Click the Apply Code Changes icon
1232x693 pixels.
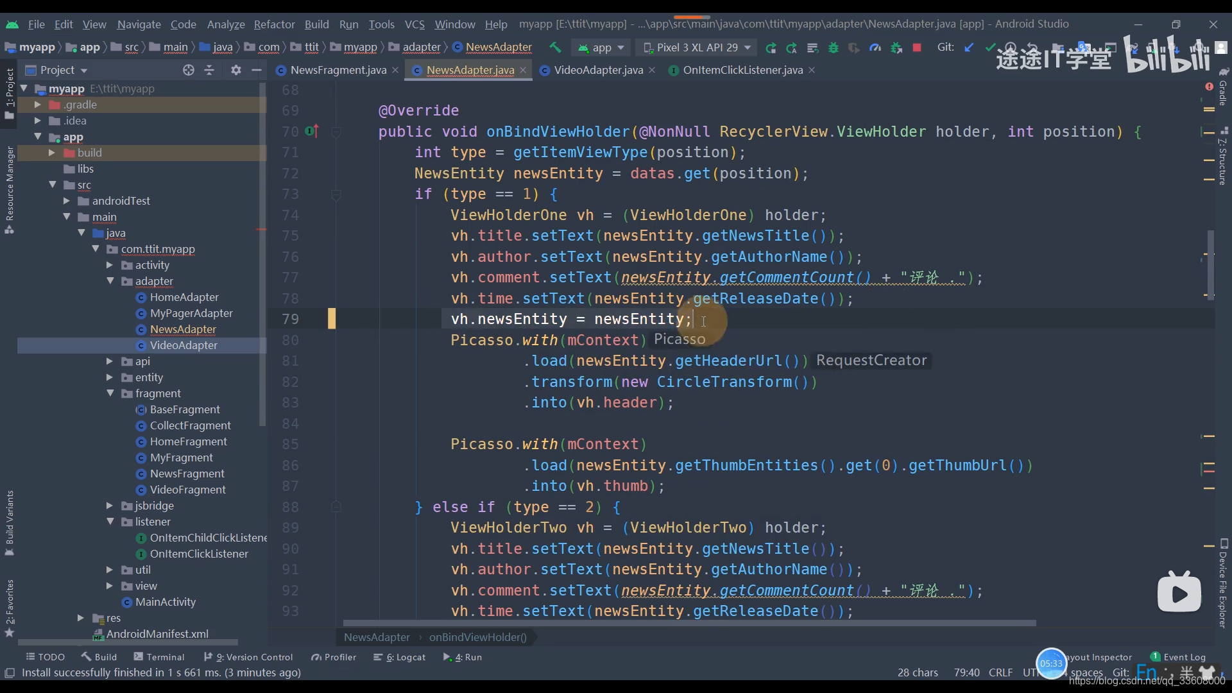pyautogui.click(x=812, y=47)
